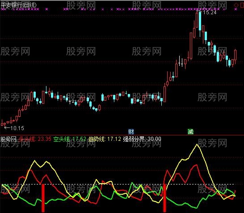Click the white dashed 30.00 boundary line
244x213 pixels.
click(x=118, y=184)
